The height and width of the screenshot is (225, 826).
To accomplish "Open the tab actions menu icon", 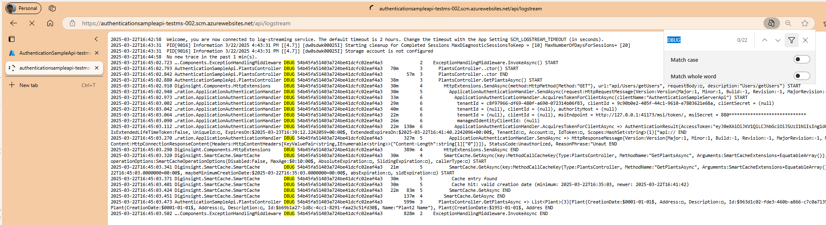I will point(12,39).
